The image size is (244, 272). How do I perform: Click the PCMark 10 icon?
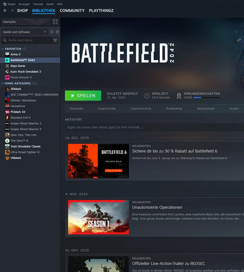[x=7, y=112]
